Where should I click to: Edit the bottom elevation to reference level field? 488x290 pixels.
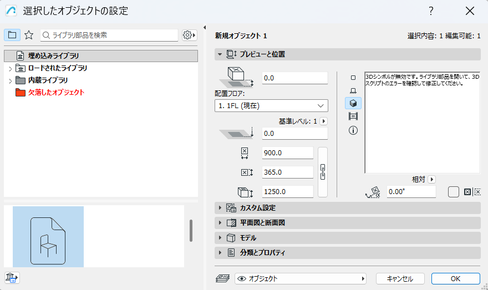pyautogui.click(x=294, y=134)
